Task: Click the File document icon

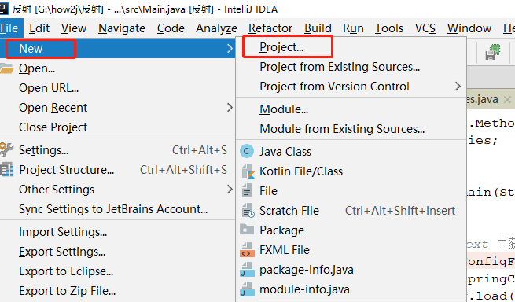Action: (x=247, y=190)
